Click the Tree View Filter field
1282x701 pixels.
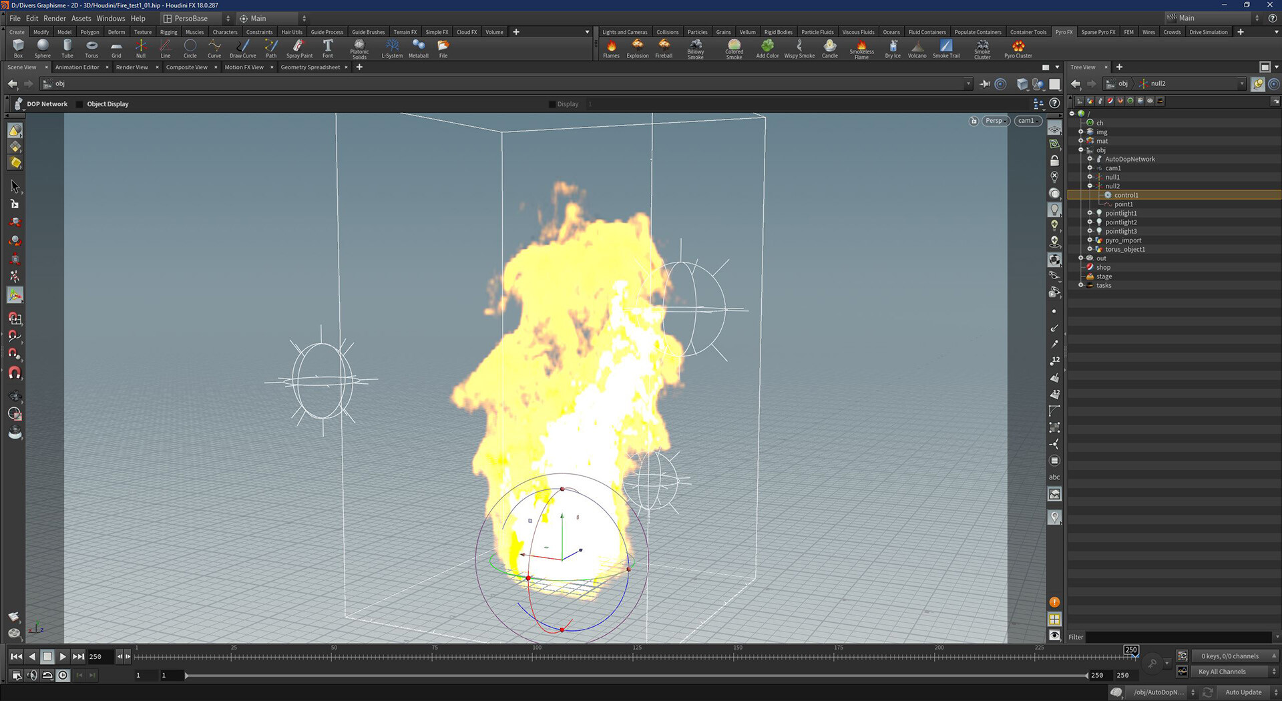(x=1178, y=637)
